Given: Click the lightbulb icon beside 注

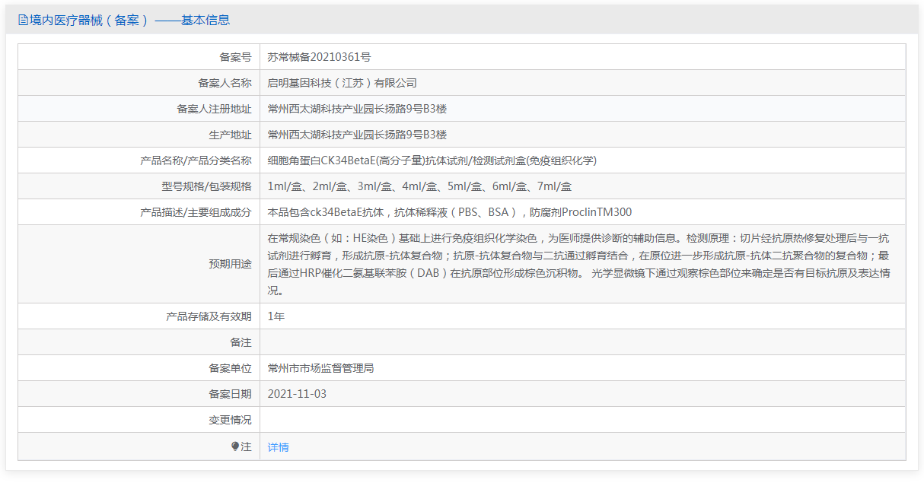Looking at the screenshot, I should click(235, 446).
